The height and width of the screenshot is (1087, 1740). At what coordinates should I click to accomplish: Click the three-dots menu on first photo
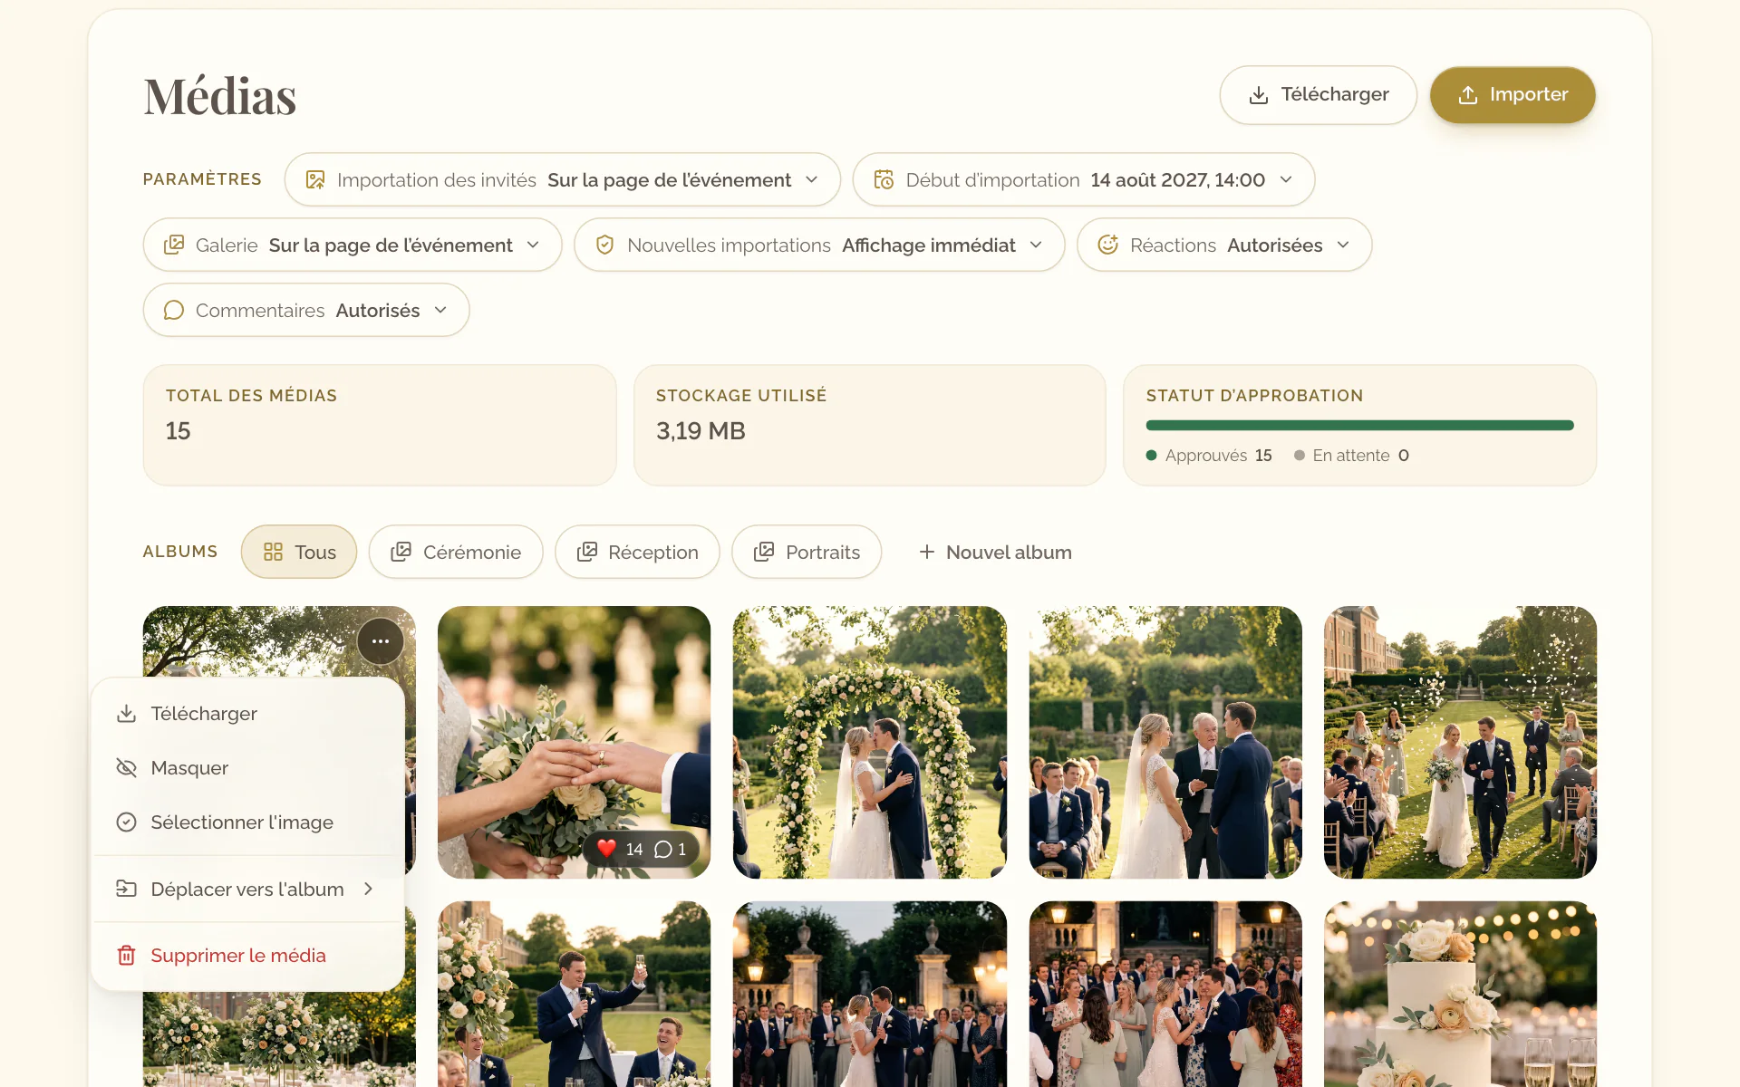tap(381, 641)
